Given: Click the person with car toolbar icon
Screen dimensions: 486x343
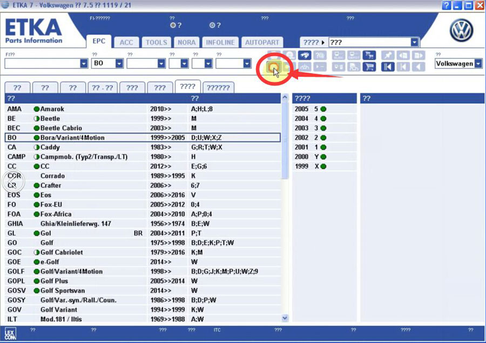Looking at the screenshot, I should click(x=354, y=66).
